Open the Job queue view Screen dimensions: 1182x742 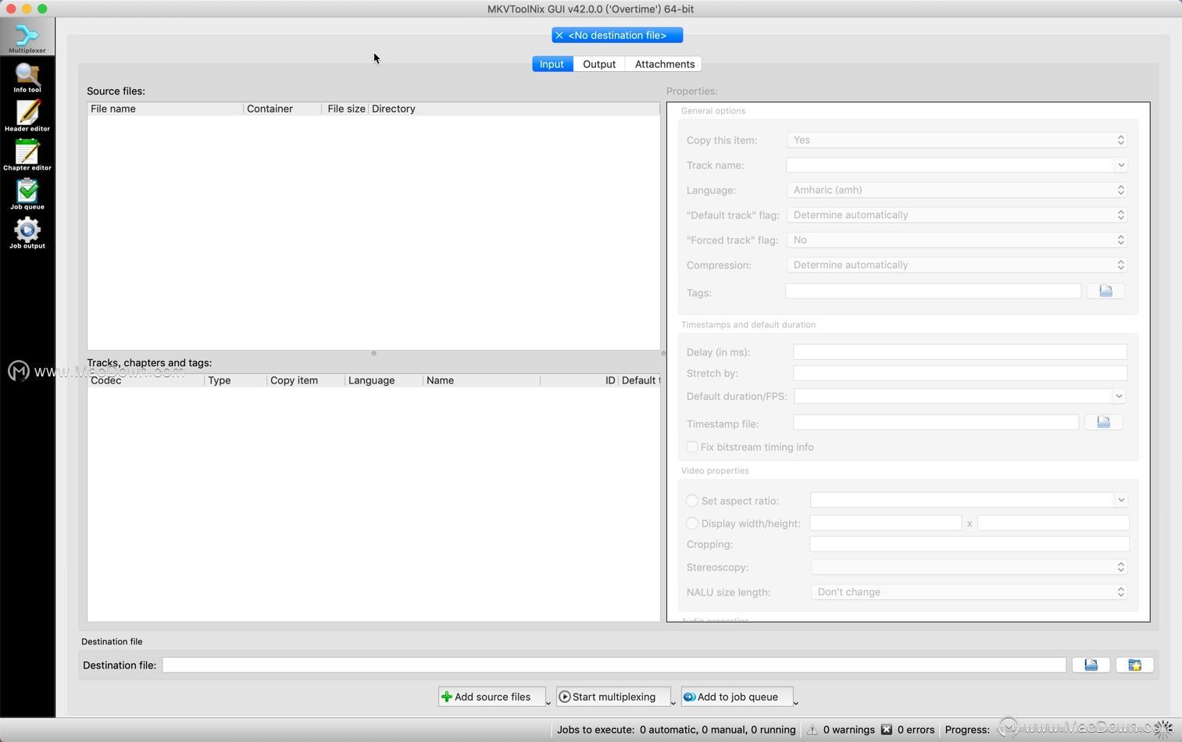(x=27, y=194)
